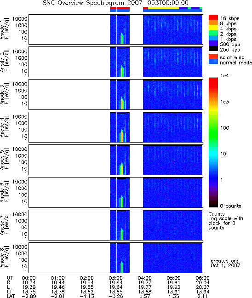
Task: Click the LAT value 2.11
Action: coord(203,296)
